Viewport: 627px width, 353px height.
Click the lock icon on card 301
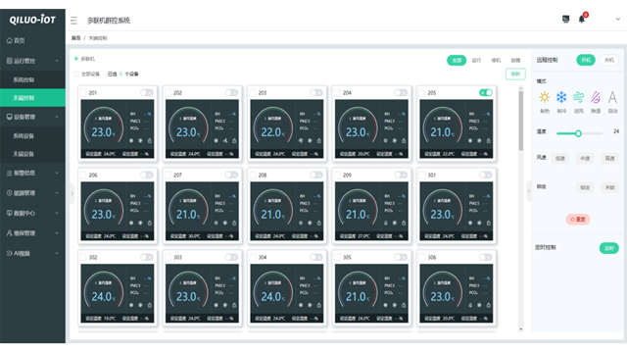488,223
